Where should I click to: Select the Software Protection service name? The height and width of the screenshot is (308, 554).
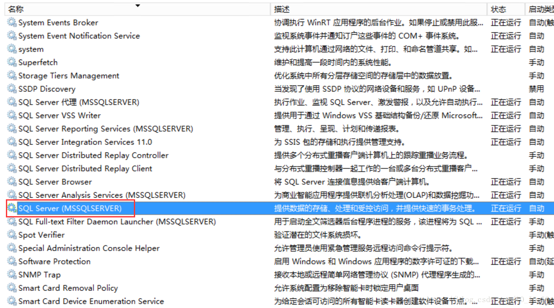[x=54, y=261]
